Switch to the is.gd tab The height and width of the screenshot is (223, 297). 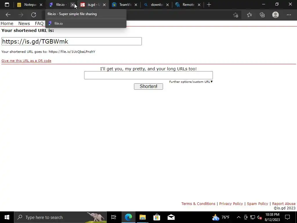click(x=93, y=5)
